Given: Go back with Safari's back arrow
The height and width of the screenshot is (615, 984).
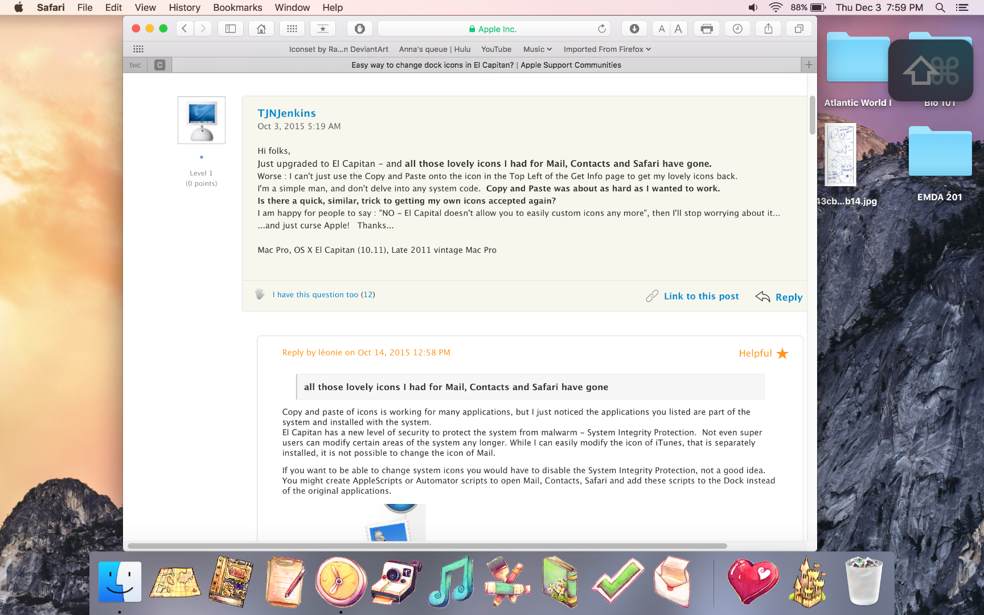Looking at the screenshot, I should coord(184,28).
